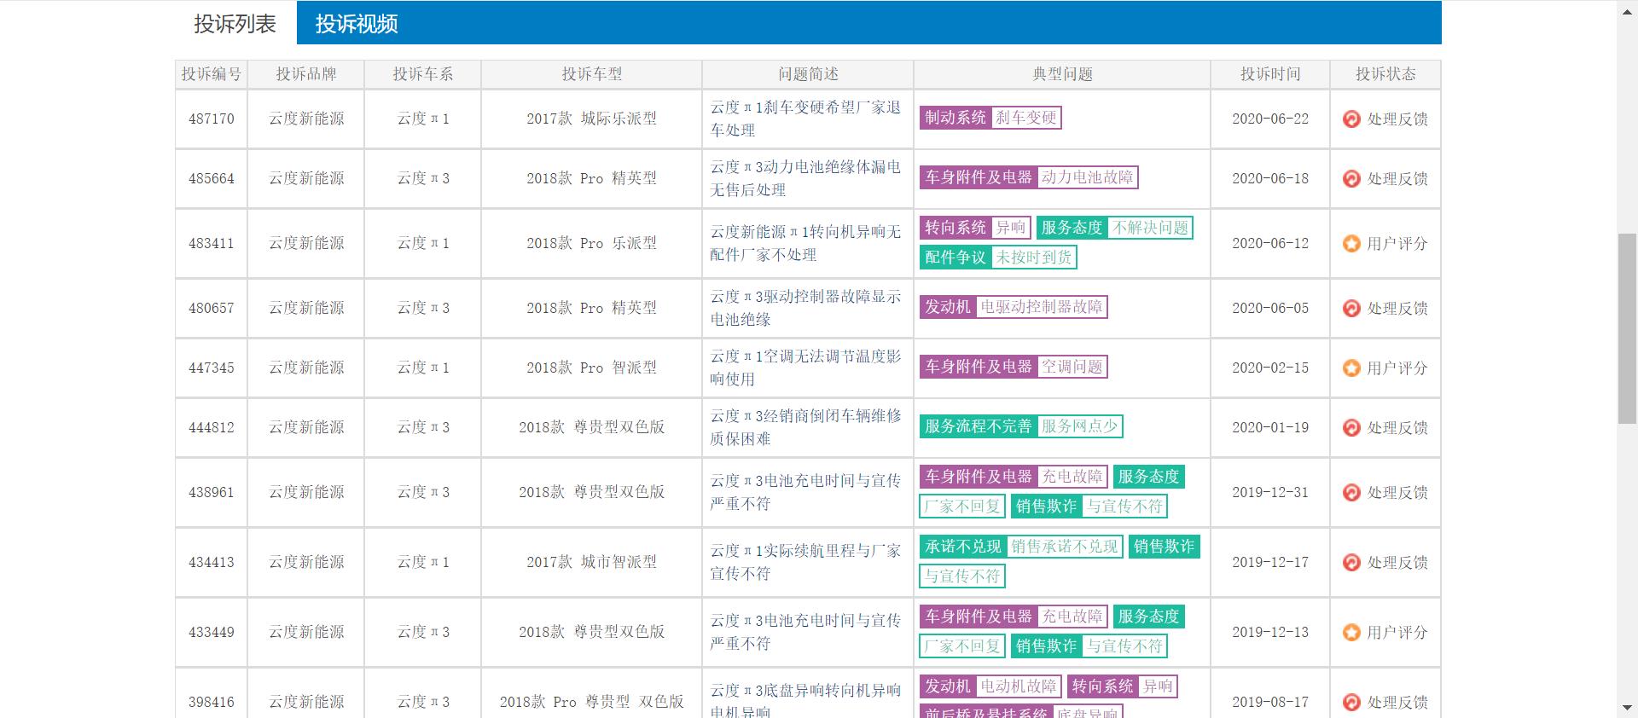Open the 云度π3经销商倒闭 complaint description link
The image size is (1638, 718).
coord(805,427)
